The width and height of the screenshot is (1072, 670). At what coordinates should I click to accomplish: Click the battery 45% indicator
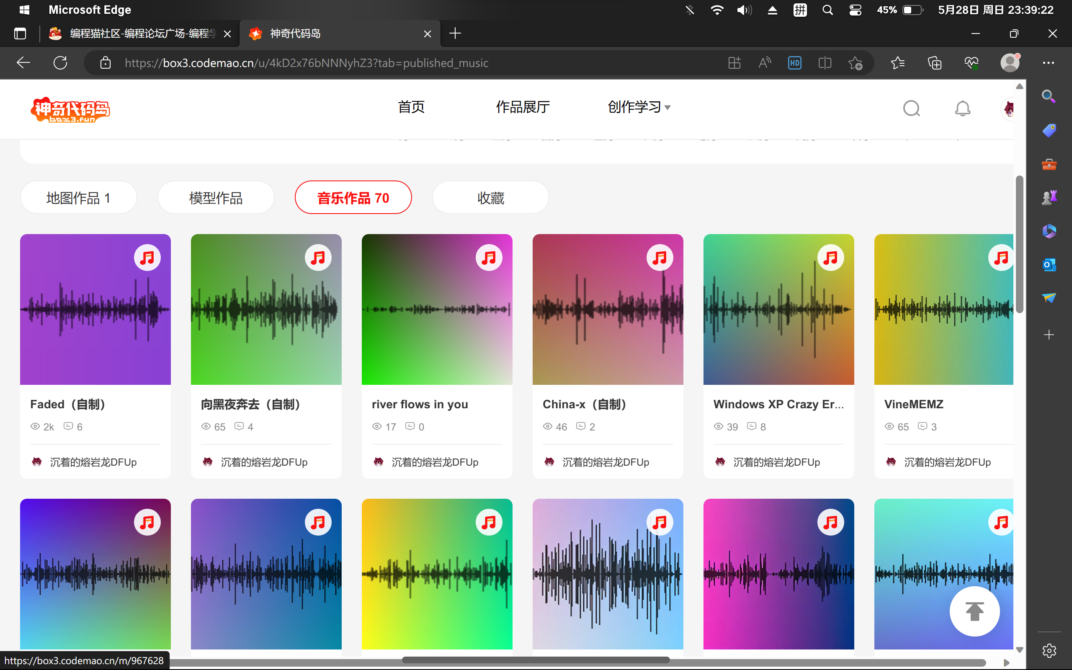coord(900,10)
